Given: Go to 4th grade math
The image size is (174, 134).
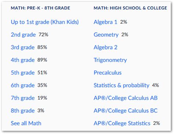Looking at the screenshot, I should pyautogui.click(x=23, y=60).
